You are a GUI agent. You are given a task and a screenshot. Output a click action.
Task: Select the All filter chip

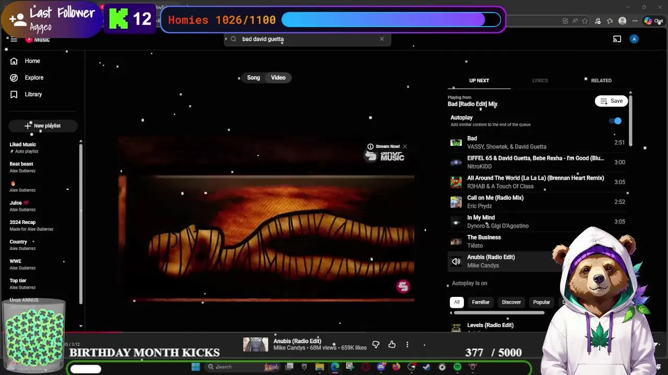457,302
